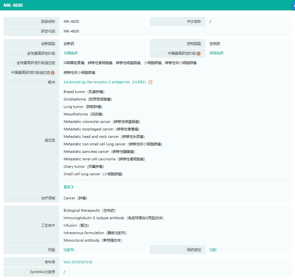Click the copy icon after LILRB2 target

tap(150, 82)
